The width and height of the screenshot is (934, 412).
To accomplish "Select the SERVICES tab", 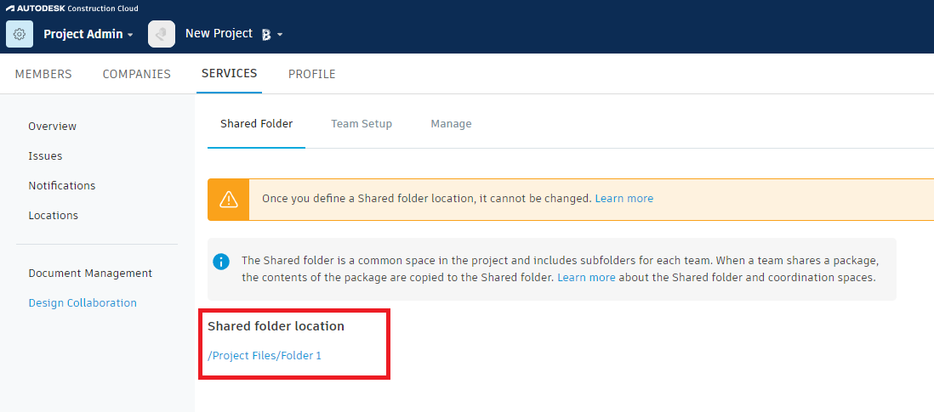I will click(x=230, y=74).
